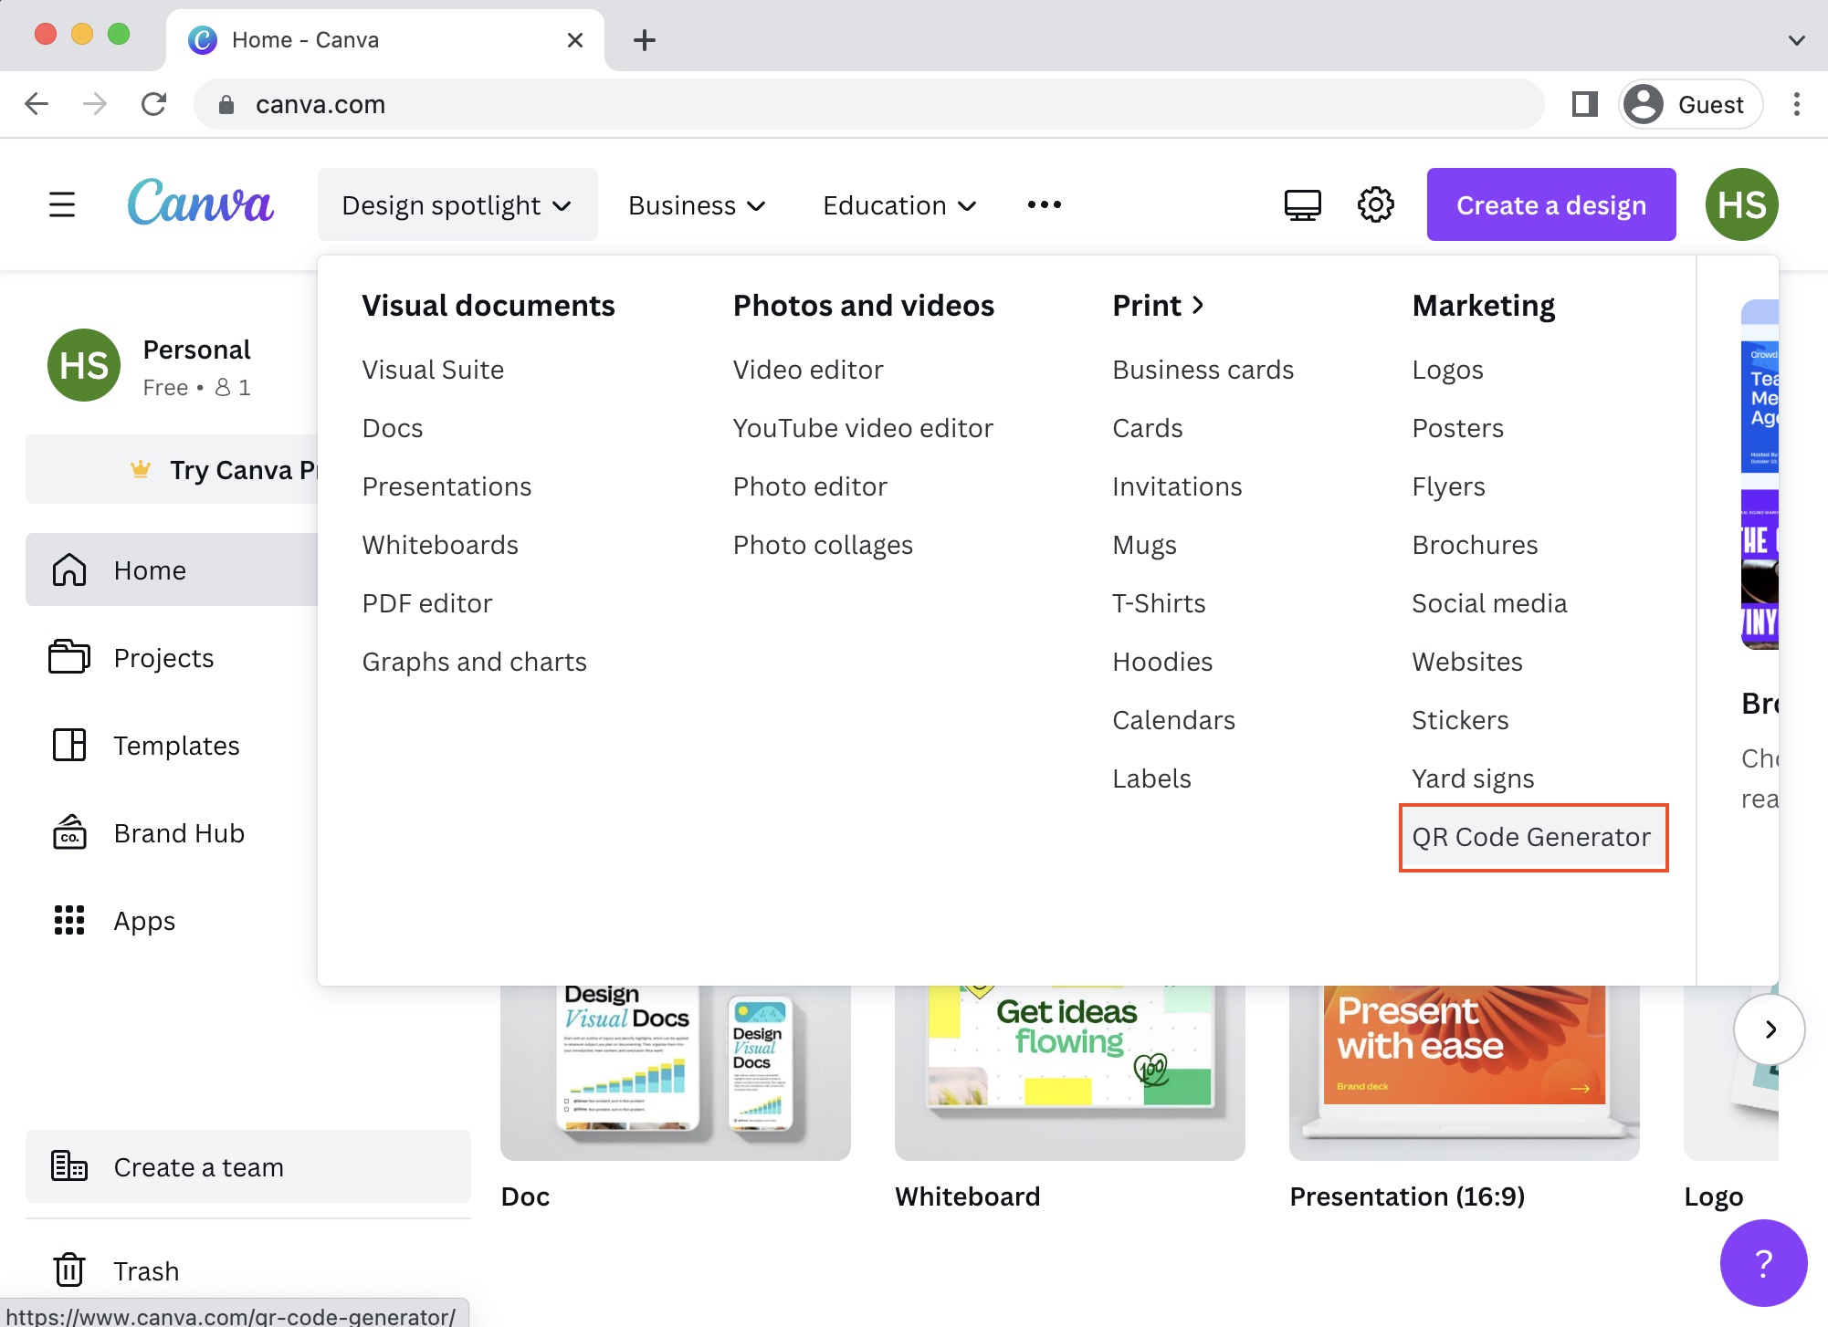1828x1327 pixels.
Task: Click the Canva logo
Action: 200,203
